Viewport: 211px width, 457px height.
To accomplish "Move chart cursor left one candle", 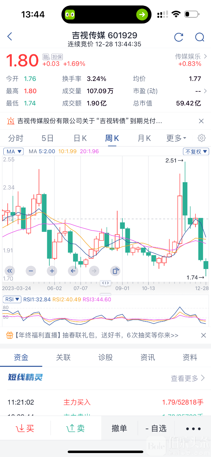I will click(x=73, y=271).
